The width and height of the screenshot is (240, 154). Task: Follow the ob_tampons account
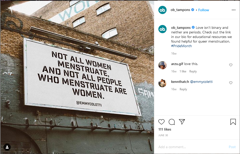204,10
